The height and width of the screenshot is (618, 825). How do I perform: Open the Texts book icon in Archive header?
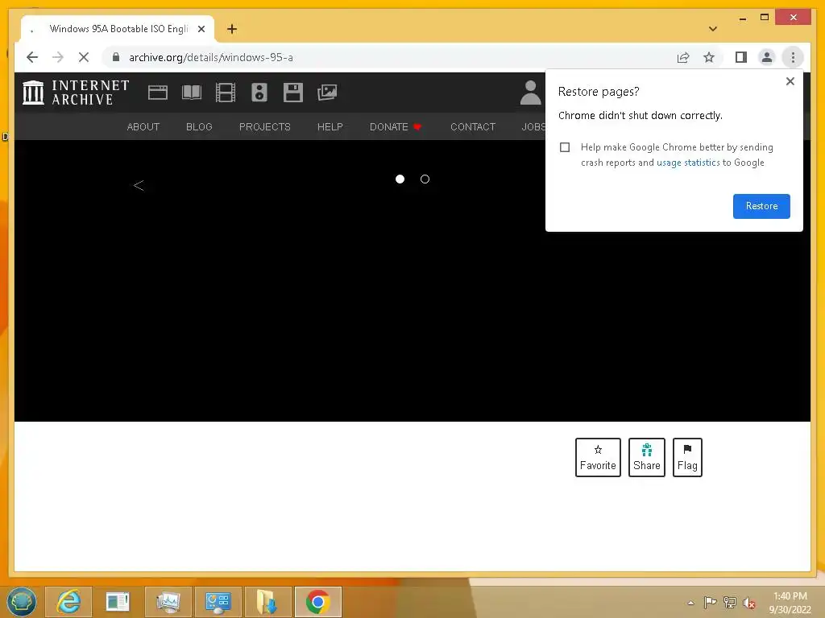coord(192,93)
